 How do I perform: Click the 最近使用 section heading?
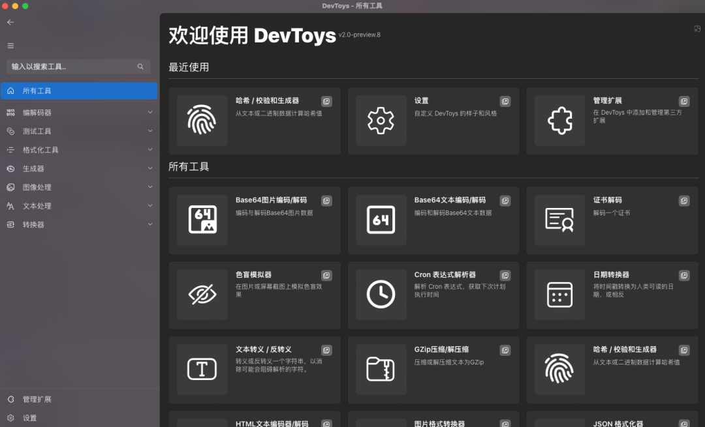[189, 67]
